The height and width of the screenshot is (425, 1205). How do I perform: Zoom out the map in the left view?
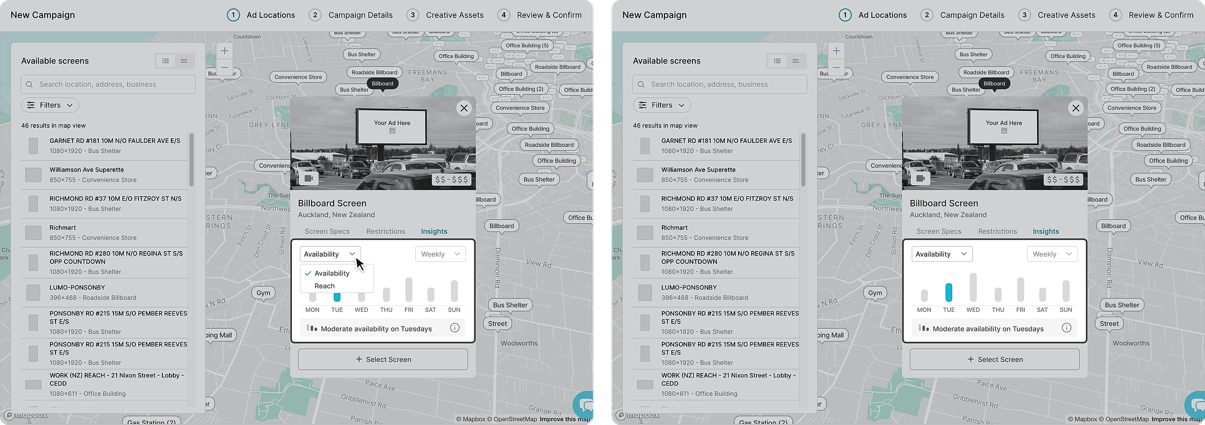225,67
